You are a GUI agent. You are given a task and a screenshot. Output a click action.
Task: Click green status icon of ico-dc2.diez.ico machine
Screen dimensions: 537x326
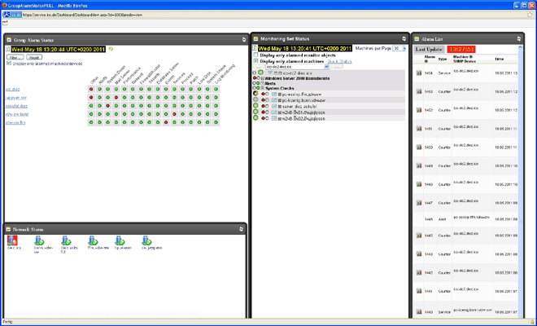pos(260,73)
